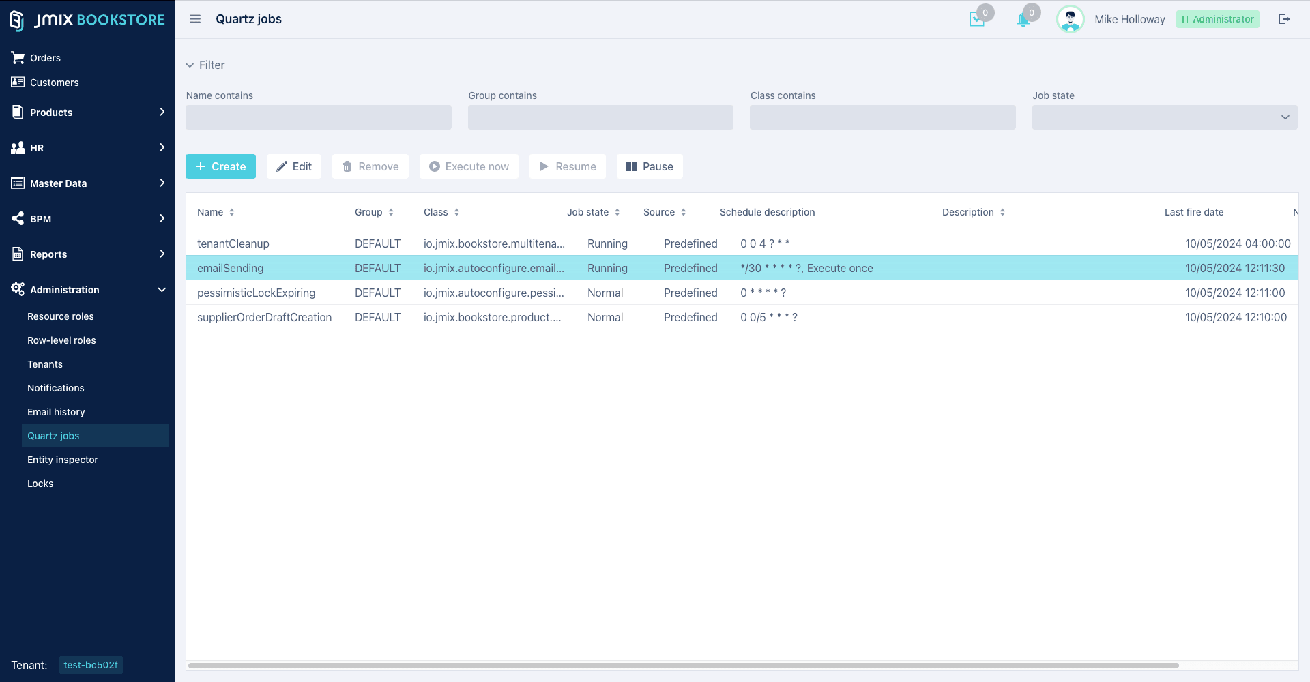Open the Job state dropdown
Screen dimensions: 1310x682
click(x=1164, y=117)
